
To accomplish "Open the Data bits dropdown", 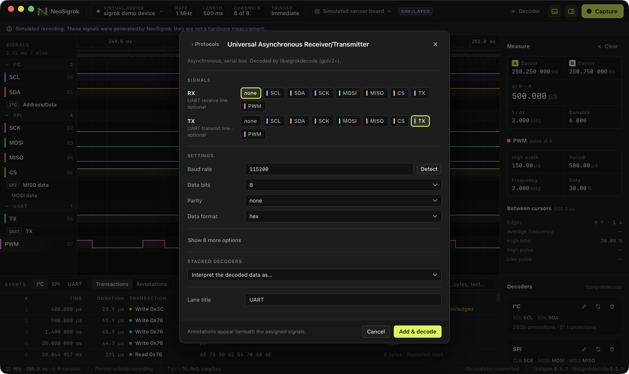I will [343, 185].
